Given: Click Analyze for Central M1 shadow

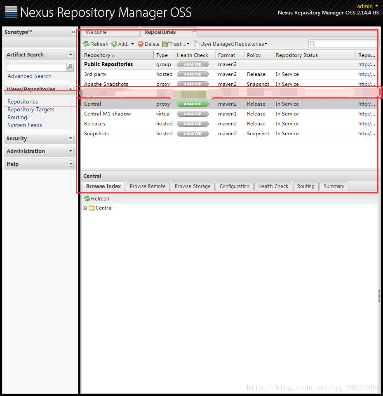Looking at the screenshot, I should 193,114.
